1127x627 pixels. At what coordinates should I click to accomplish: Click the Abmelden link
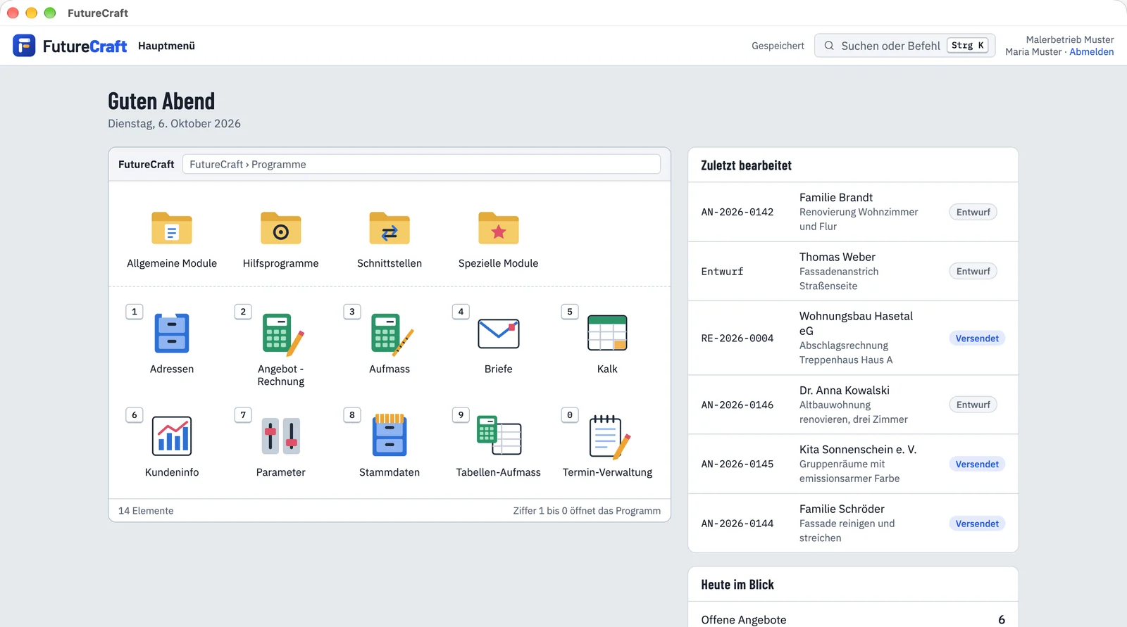[1092, 52]
